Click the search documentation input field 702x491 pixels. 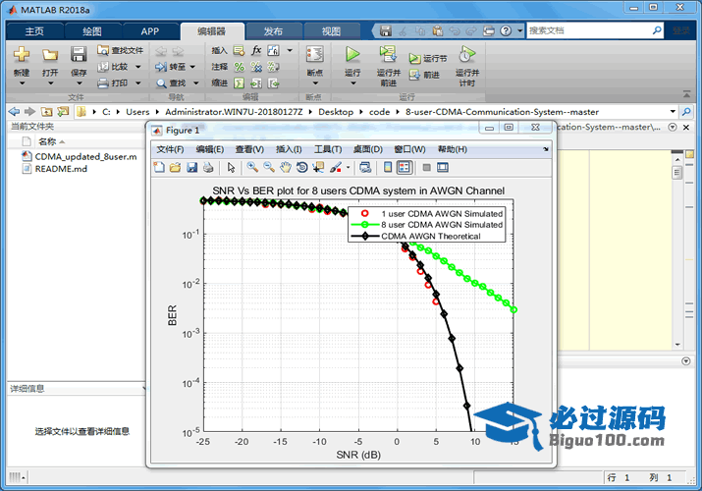pos(590,30)
